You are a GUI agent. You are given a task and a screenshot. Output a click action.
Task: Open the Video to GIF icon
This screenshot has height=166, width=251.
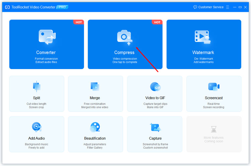pyautogui.click(x=155, y=87)
